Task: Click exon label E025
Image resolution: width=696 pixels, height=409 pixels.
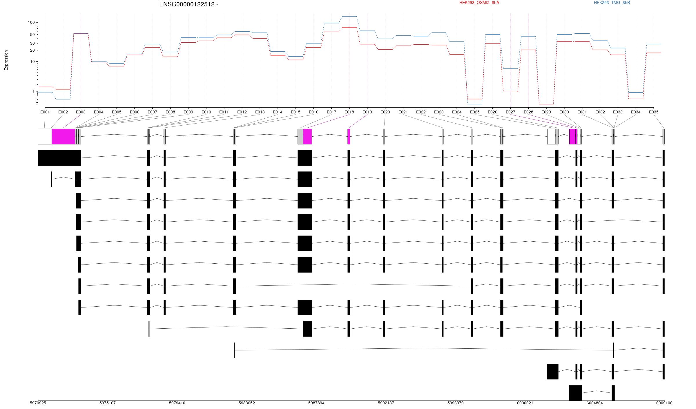Action: (x=475, y=112)
